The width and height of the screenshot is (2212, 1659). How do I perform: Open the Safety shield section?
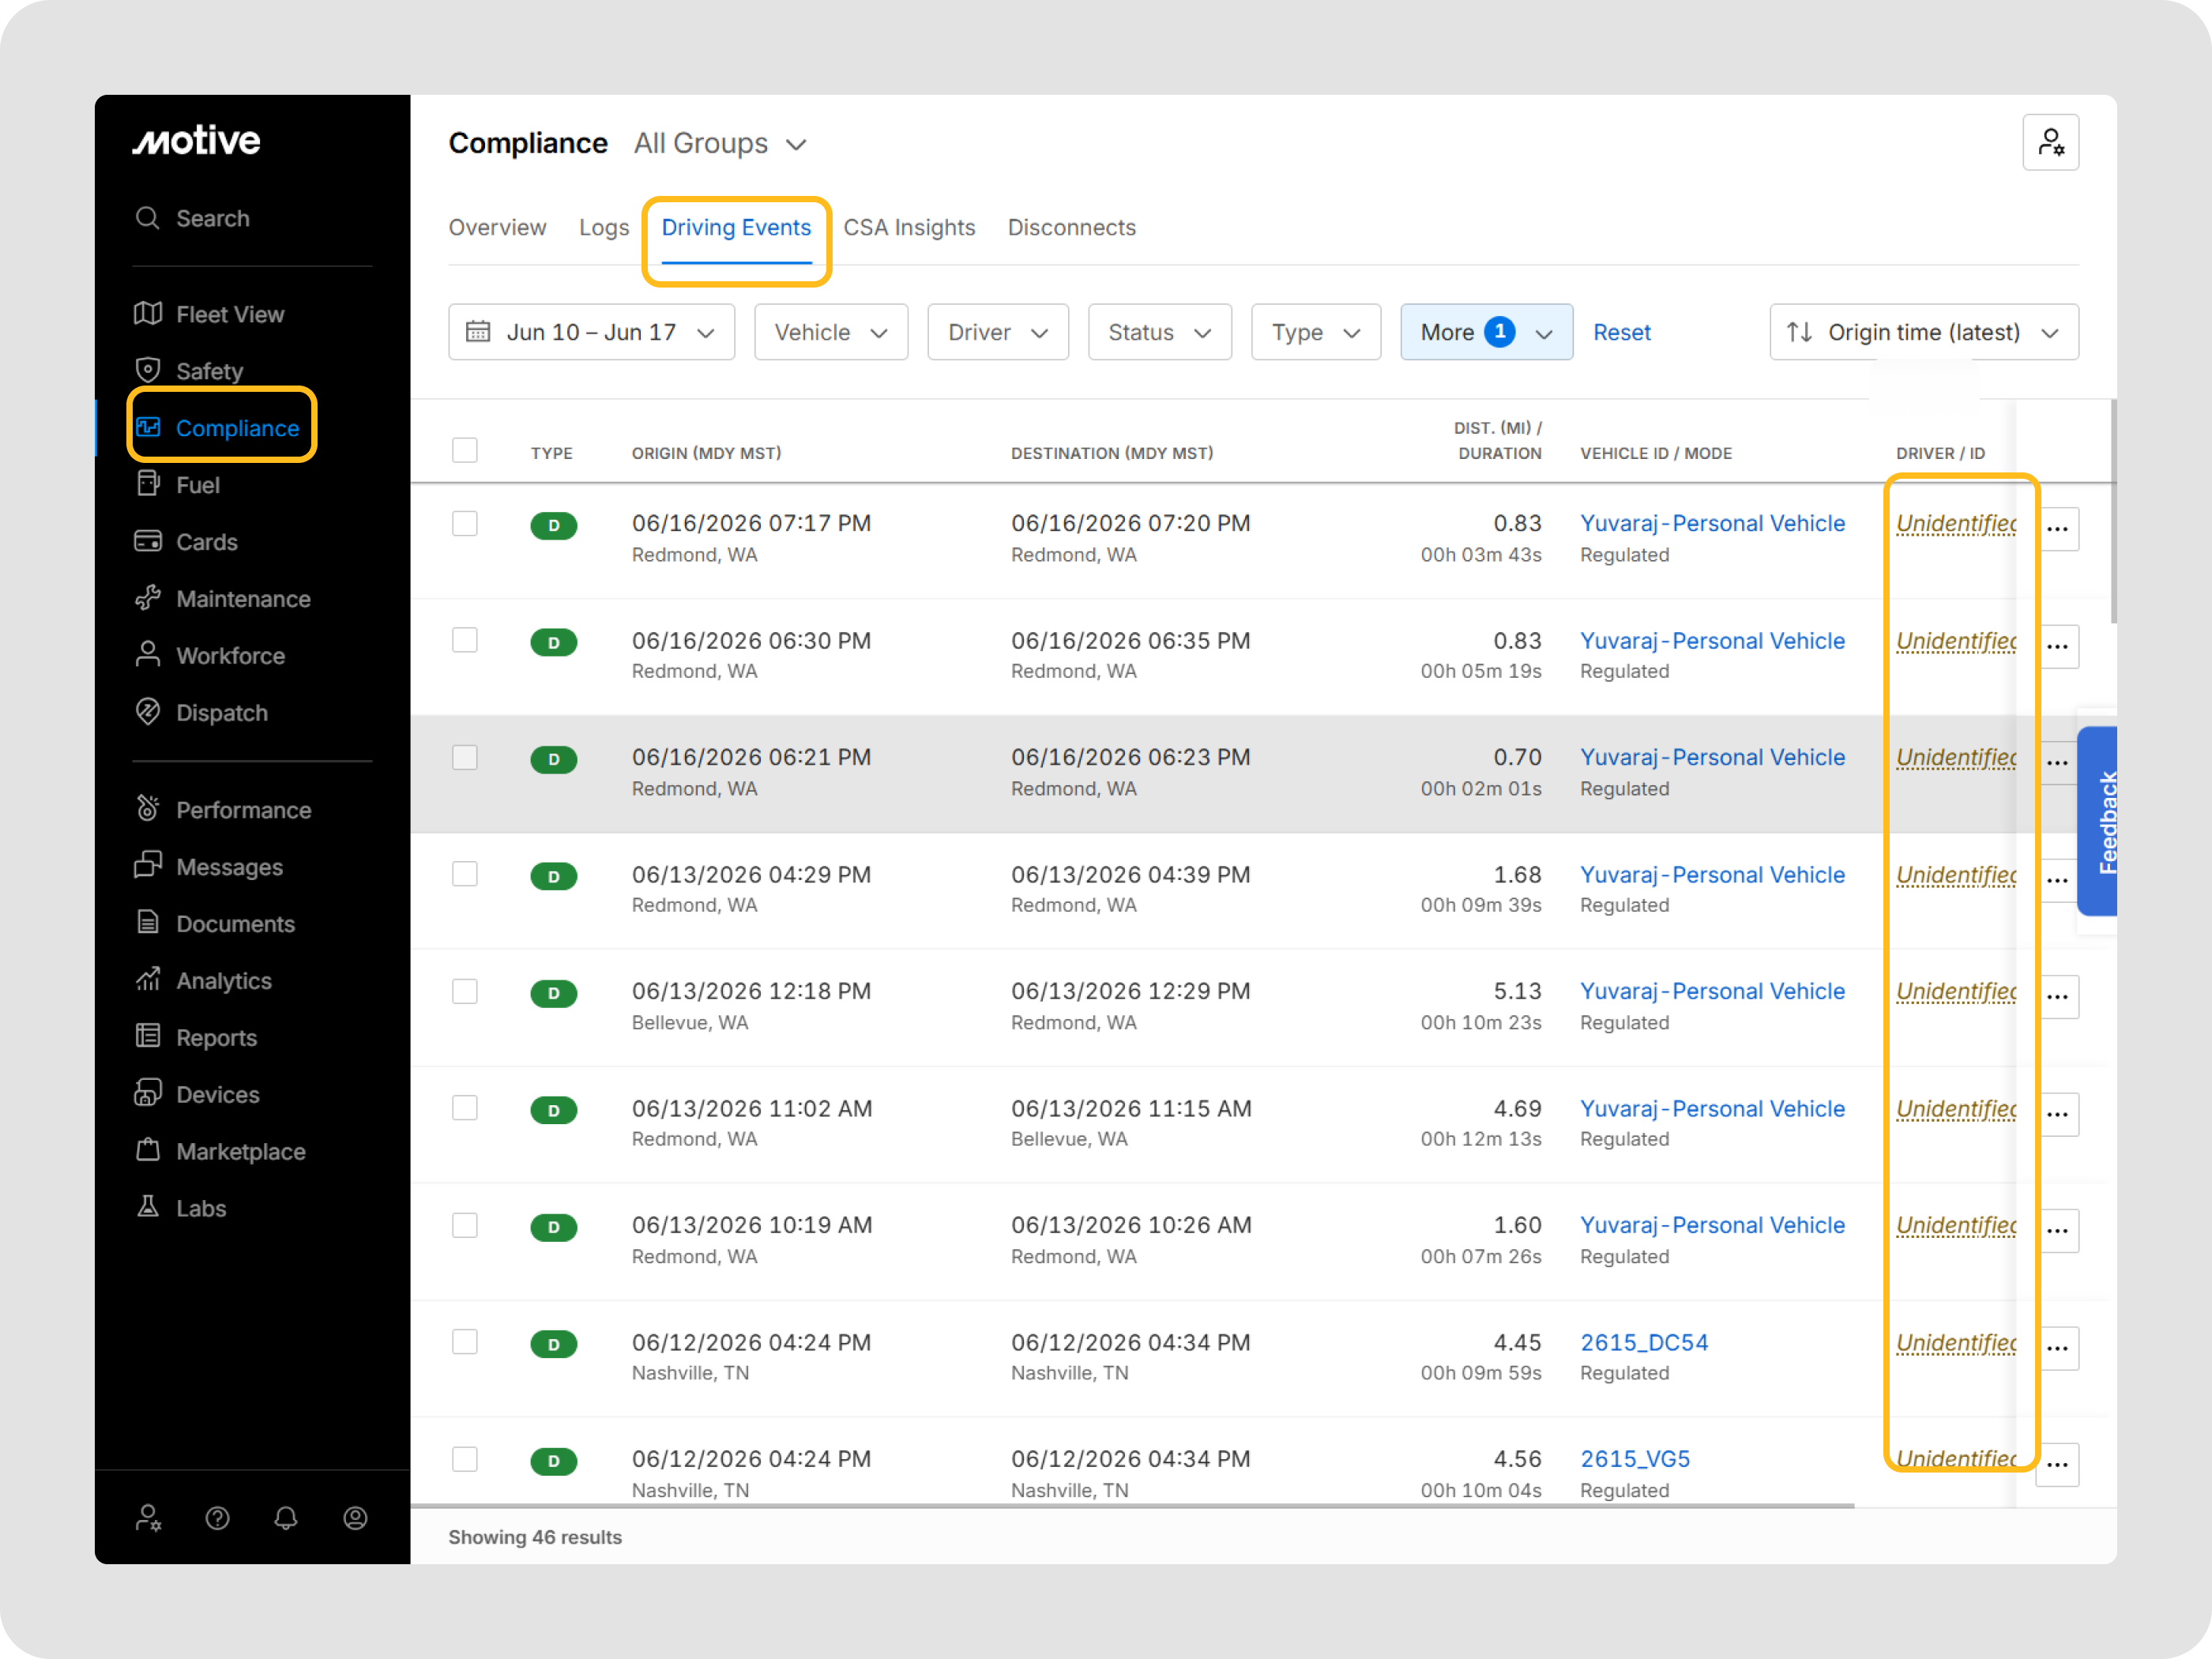190,371
